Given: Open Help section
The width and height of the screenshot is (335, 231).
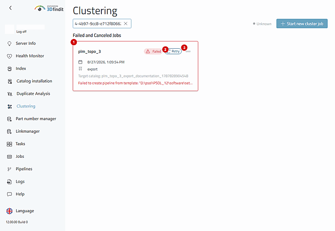Looking at the screenshot, I should coord(20,194).
